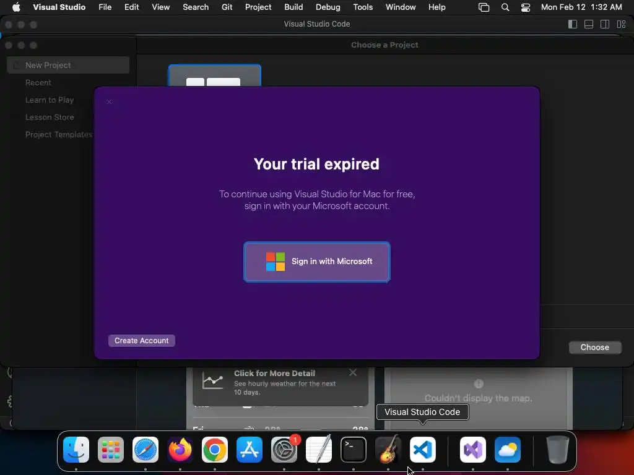Click Sign in with Microsoft button

[x=316, y=262]
